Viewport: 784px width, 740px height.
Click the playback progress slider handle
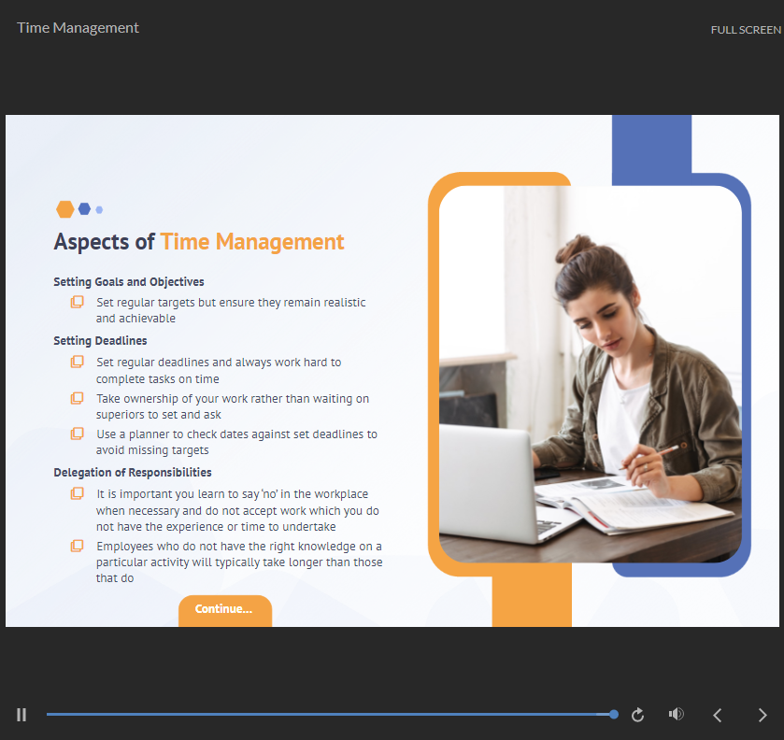click(614, 715)
